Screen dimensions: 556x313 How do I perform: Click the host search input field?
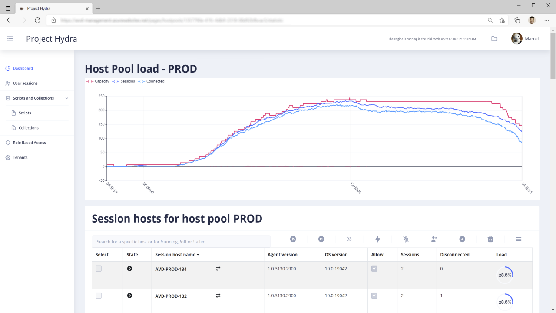(x=181, y=241)
